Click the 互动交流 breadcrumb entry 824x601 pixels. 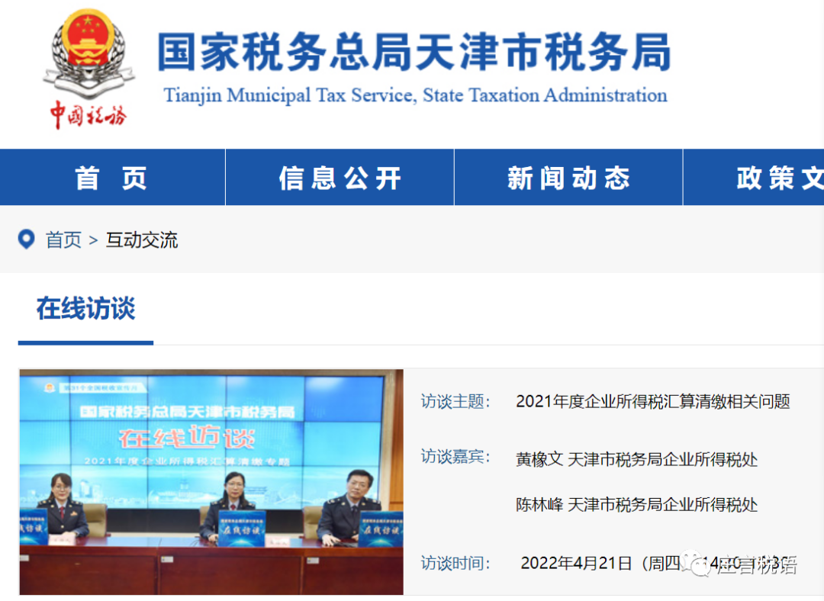pyautogui.click(x=142, y=240)
